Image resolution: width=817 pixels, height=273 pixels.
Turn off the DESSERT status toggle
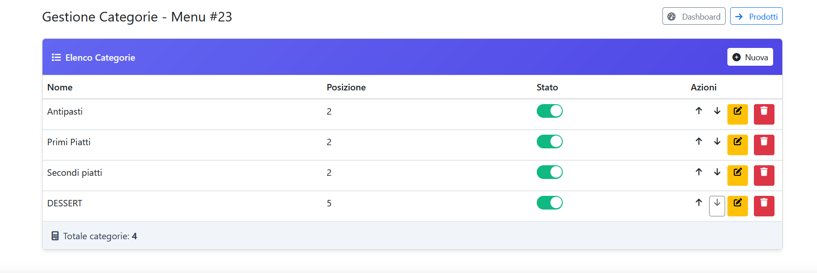point(550,202)
